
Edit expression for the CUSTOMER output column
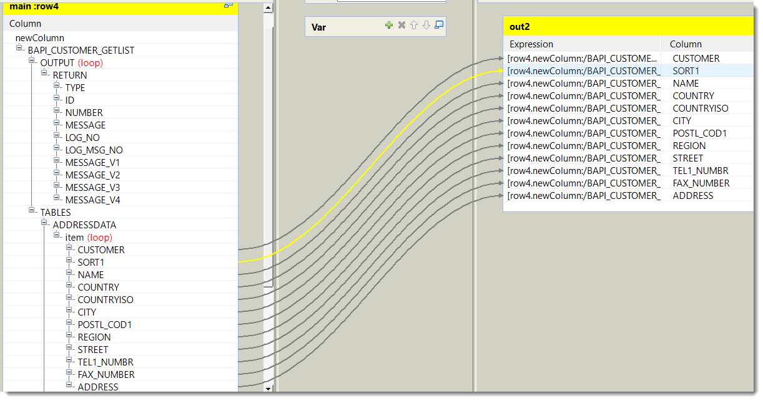point(582,58)
